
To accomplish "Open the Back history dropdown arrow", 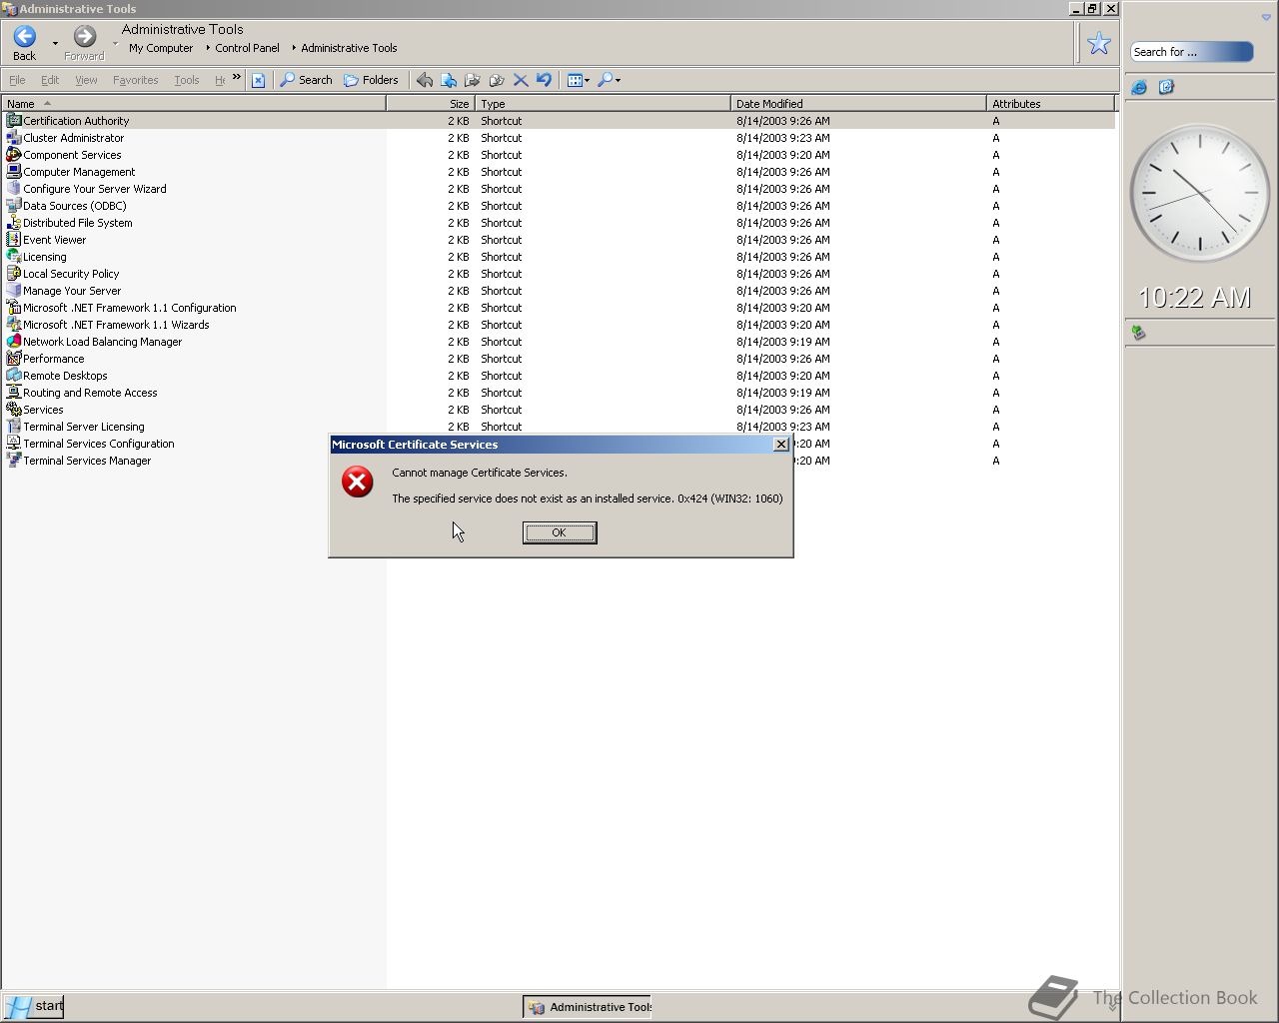I will [x=55, y=44].
